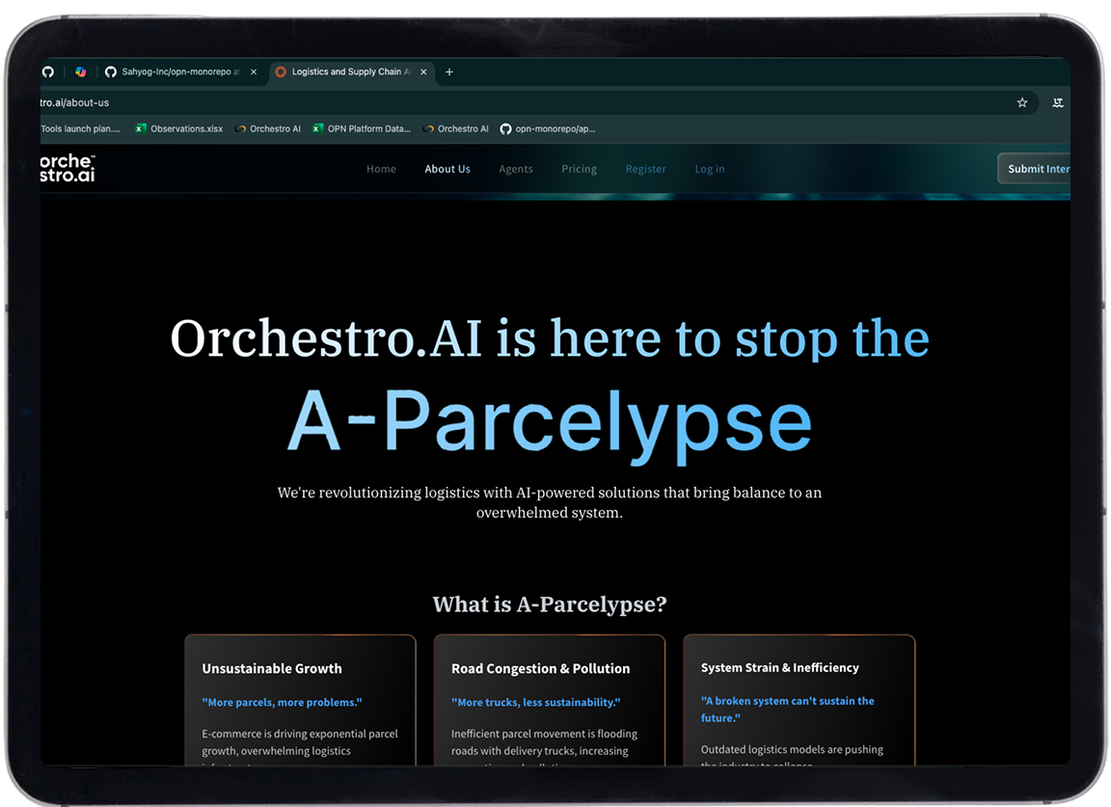Open the Tools launch plan bookmark
Screen dimensions: 1111x807
pos(80,129)
